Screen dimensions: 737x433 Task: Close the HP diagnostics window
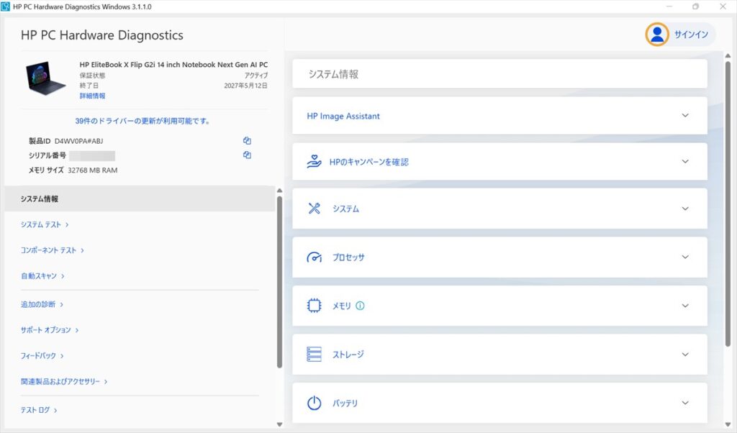coord(723,6)
